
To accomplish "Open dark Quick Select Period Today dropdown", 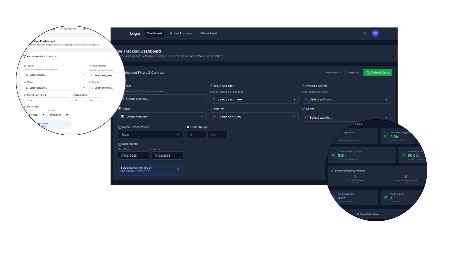I will point(151,135).
